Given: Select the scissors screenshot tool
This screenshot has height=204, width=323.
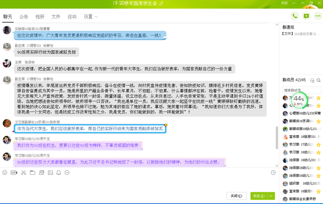Looking at the screenshot, I should tap(23, 173).
